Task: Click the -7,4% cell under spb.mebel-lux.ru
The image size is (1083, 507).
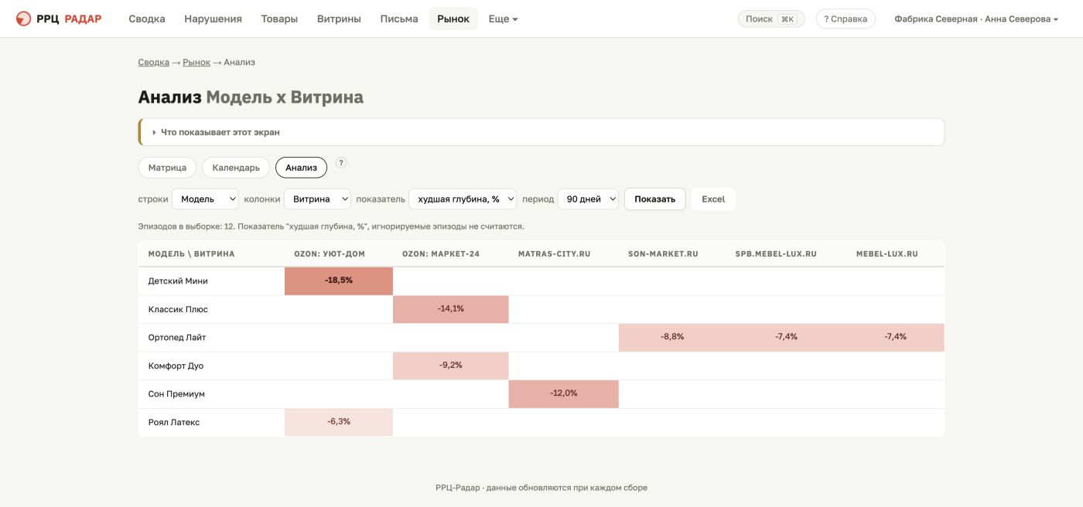Action: [786, 337]
